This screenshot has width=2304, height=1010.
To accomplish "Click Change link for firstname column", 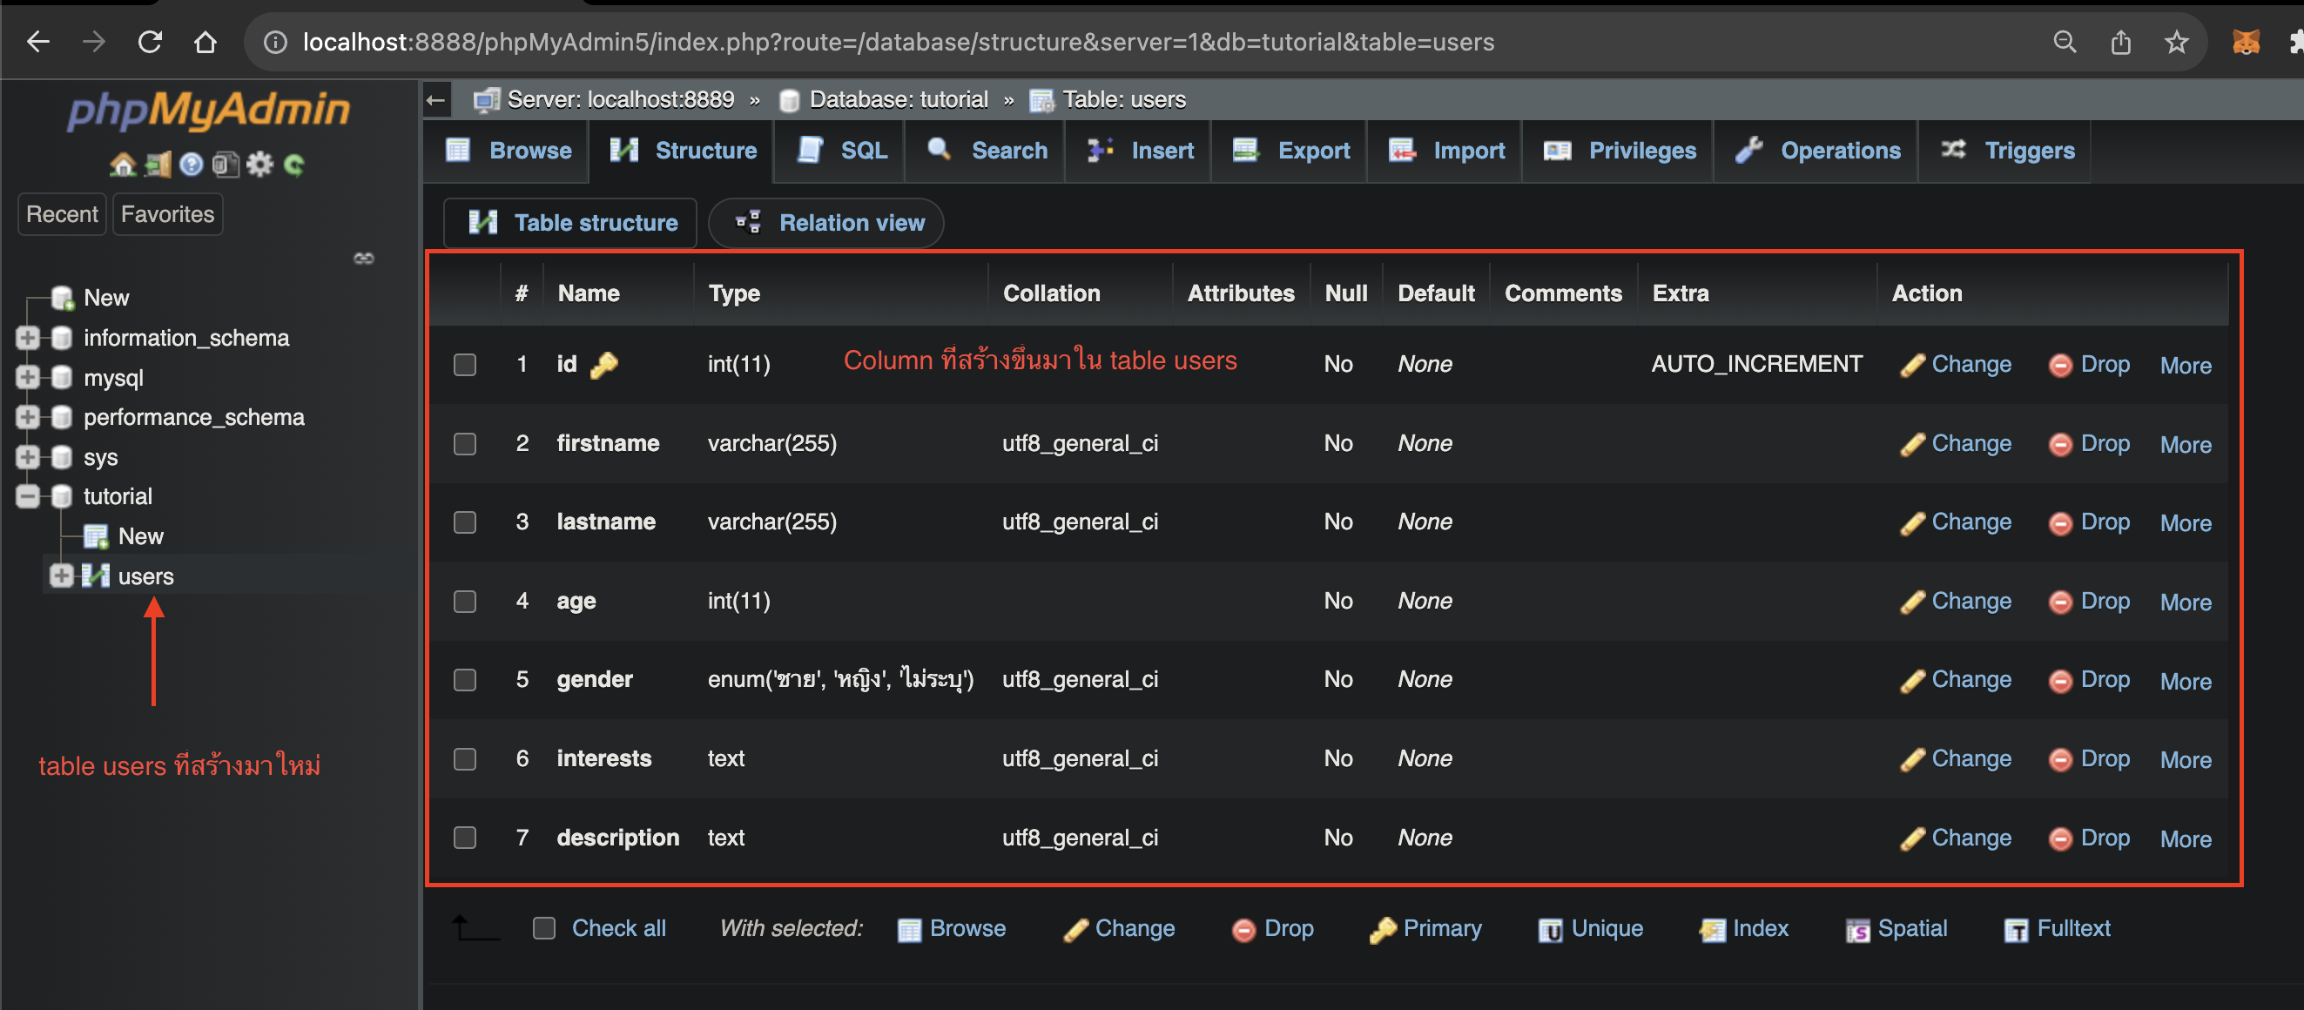I will point(1956,444).
